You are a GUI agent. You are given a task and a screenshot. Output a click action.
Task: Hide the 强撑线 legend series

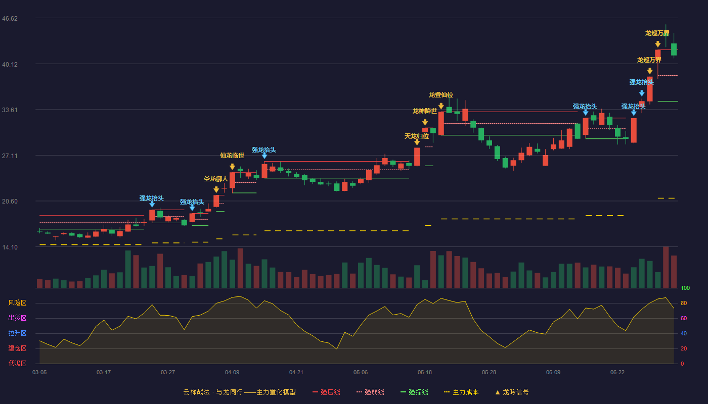[414, 392]
